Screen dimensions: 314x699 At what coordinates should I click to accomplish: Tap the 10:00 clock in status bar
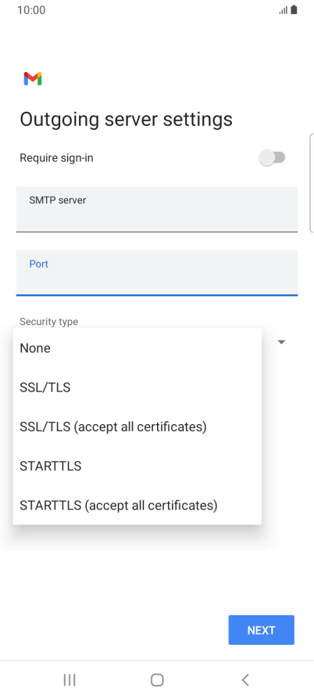[31, 10]
